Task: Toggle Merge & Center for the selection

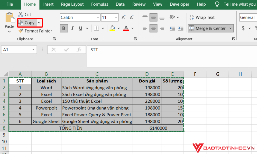Action: click(x=208, y=28)
